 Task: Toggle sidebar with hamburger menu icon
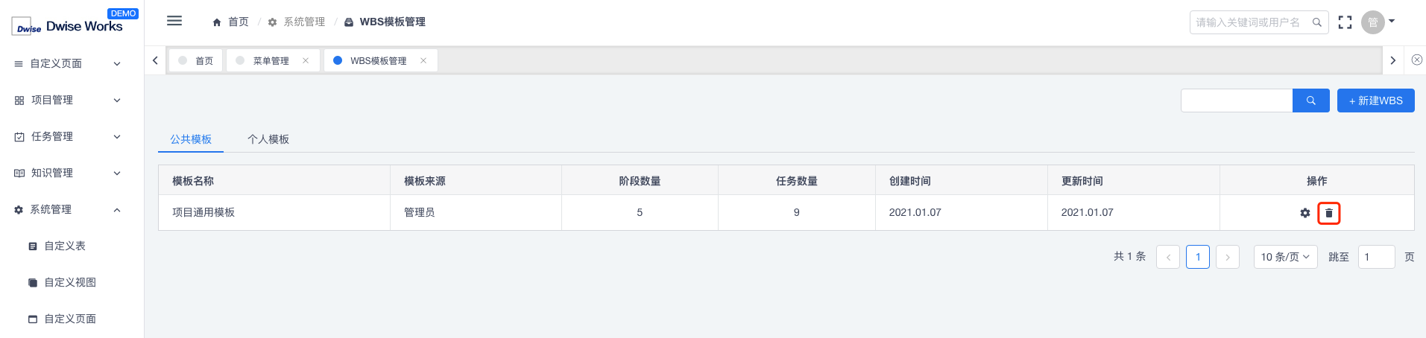(x=174, y=21)
